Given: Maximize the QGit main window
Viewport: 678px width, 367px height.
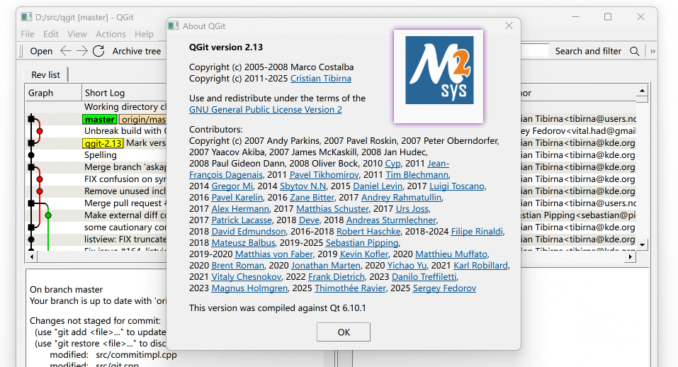Looking at the screenshot, I should pos(608,17).
